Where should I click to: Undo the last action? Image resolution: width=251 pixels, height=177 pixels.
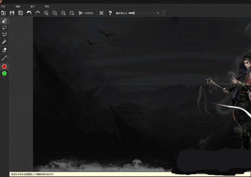(29, 13)
